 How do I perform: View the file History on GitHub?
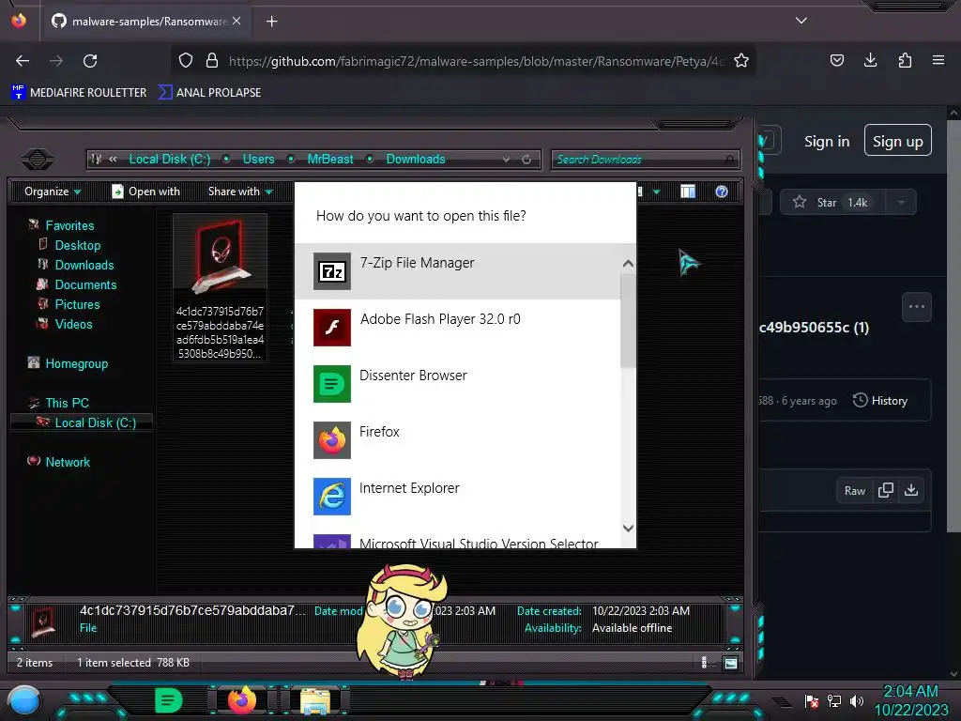click(880, 400)
